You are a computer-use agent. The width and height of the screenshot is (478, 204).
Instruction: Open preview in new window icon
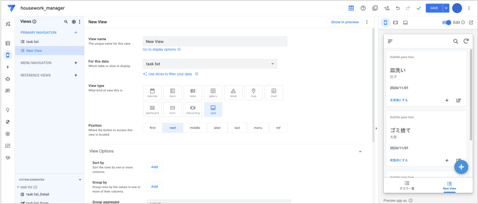471,22
